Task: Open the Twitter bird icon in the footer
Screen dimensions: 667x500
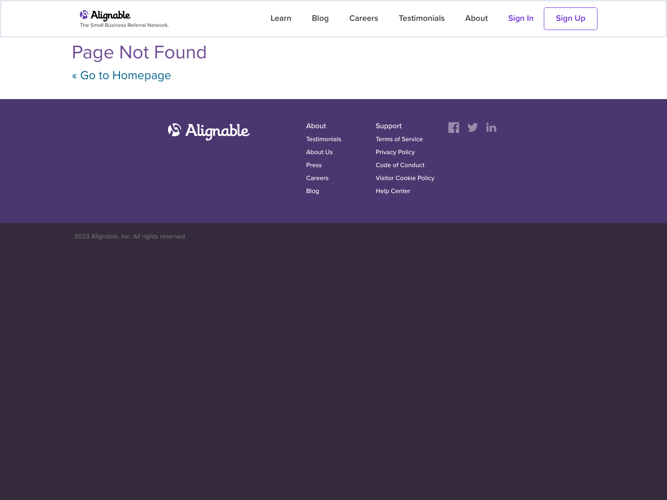Action: click(x=472, y=128)
